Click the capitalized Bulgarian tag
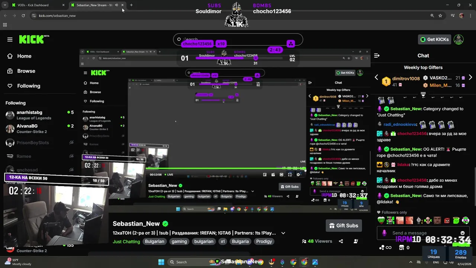Screen dimensions: 476x268 coord(154,242)
